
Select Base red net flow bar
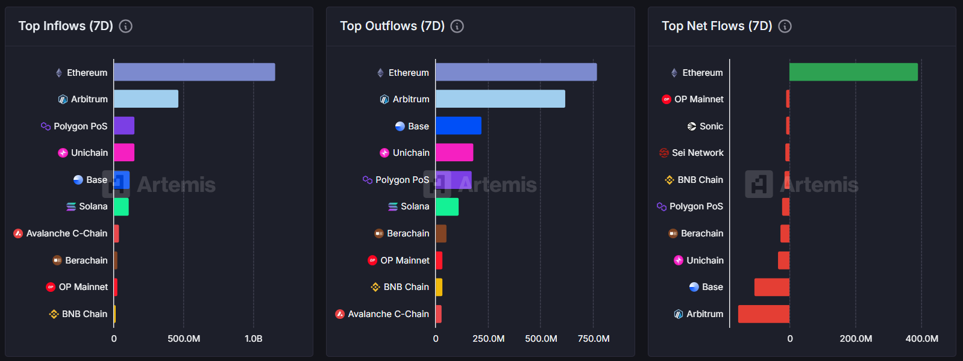tap(772, 287)
